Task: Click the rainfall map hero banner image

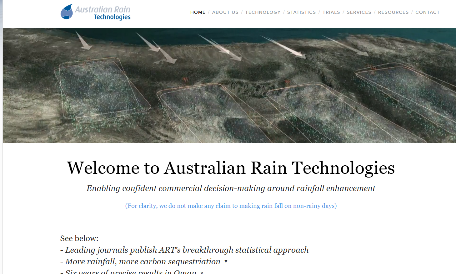Action: tap(229, 85)
